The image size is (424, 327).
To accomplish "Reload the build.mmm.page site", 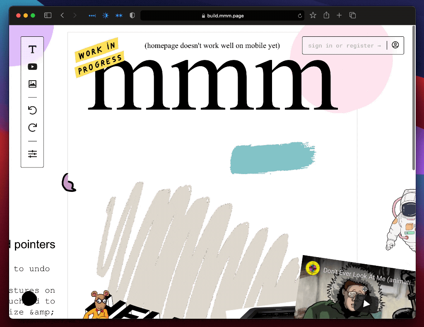I will pos(300,16).
